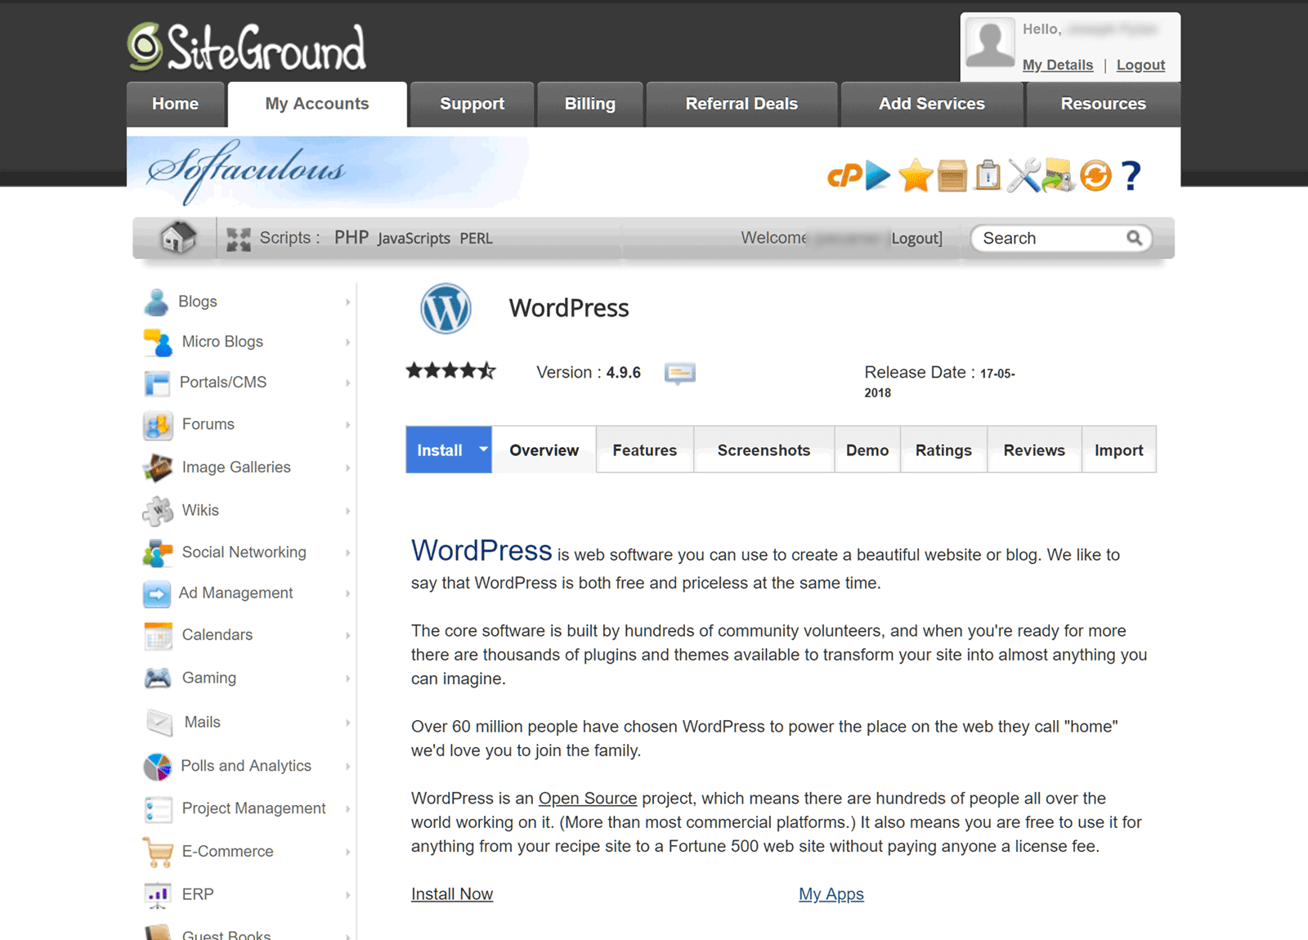Viewport: 1308px width, 940px height.
Task: Click the blue play Demos icon
Action: point(878,175)
